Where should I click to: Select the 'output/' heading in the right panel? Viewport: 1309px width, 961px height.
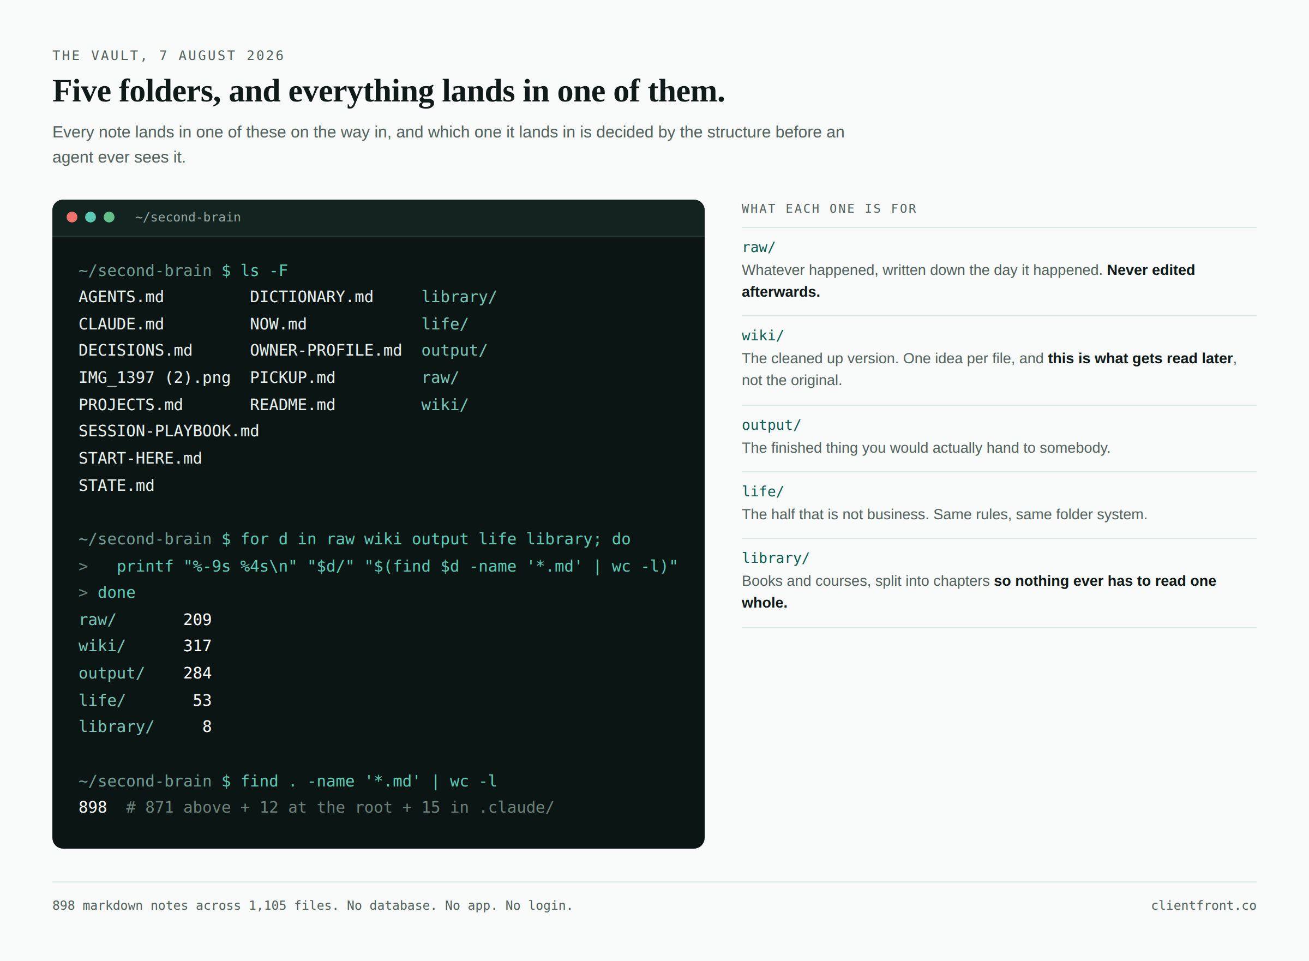pyautogui.click(x=771, y=425)
